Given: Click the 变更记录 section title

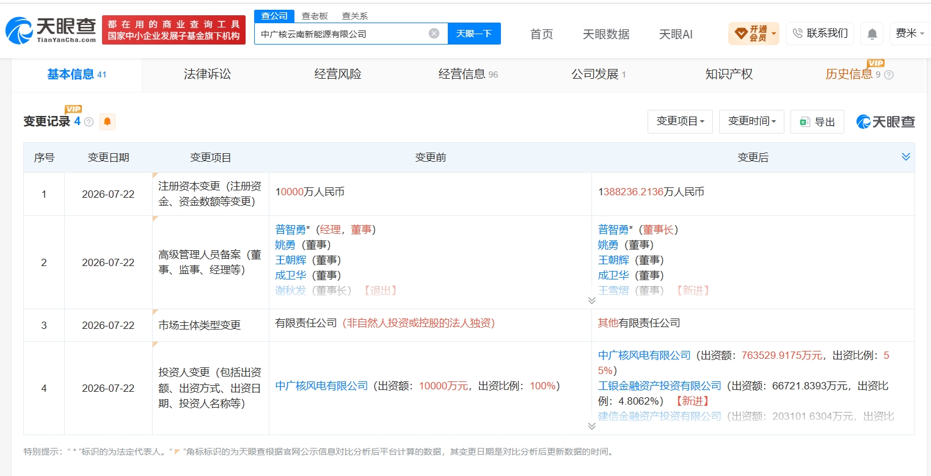Looking at the screenshot, I should pyautogui.click(x=47, y=121).
